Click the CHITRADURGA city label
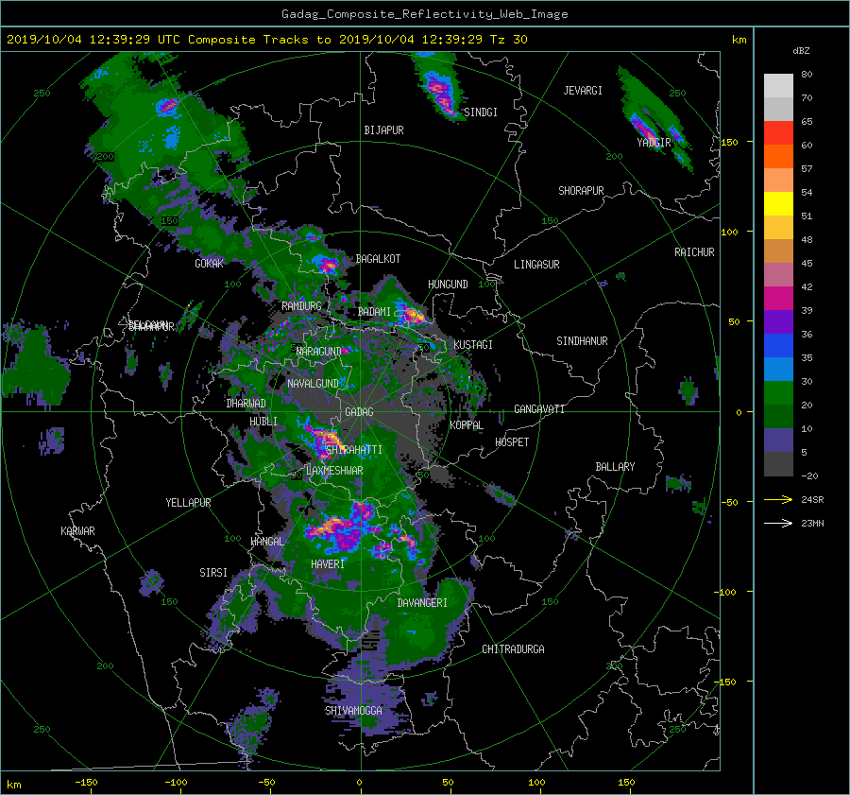 pos(513,649)
